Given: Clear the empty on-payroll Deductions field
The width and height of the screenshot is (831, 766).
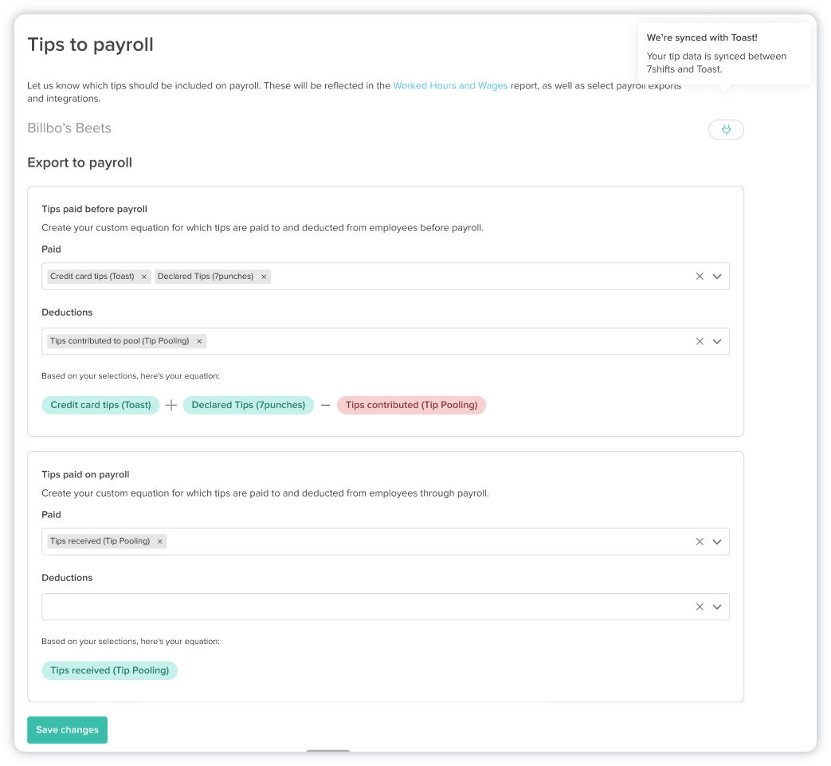Looking at the screenshot, I should [x=700, y=607].
